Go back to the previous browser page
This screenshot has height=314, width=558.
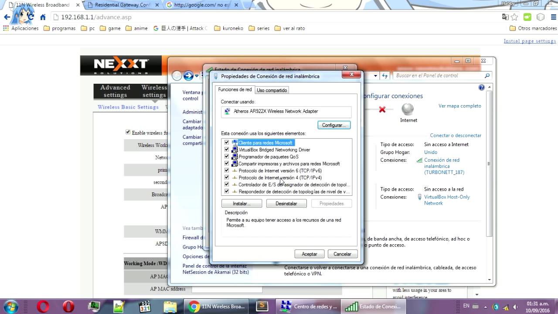click(x=7, y=17)
